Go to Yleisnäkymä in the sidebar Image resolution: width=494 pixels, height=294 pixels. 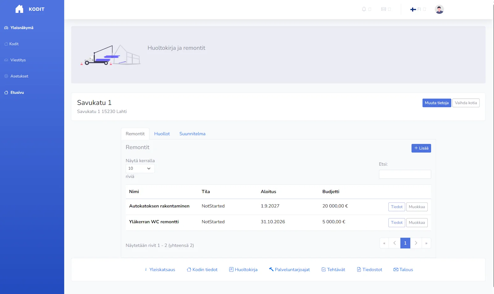click(19, 28)
